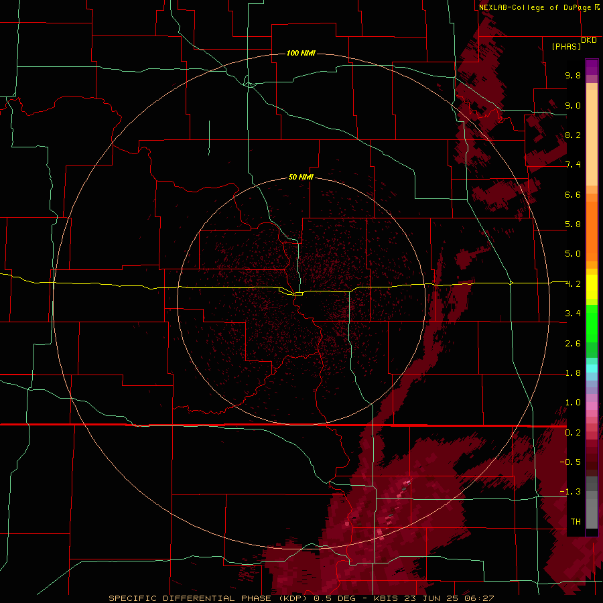
Task: Click the [PHAS] units label
Action: pos(566,46)
